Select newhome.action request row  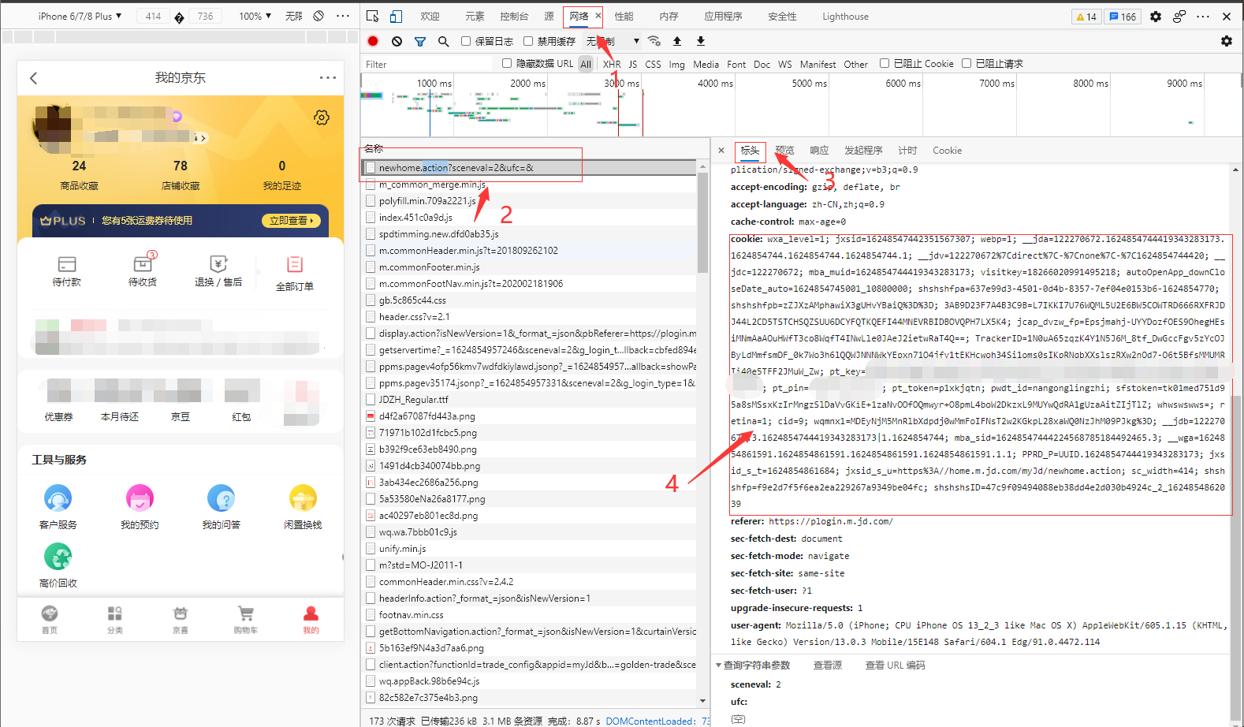pos(529,167)
